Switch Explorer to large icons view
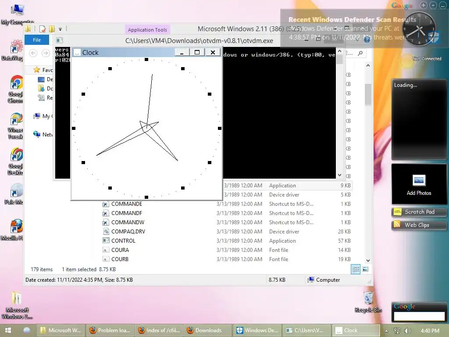This screenshot has width=449, height=337. pyautogui.click(x=365, y=269)
